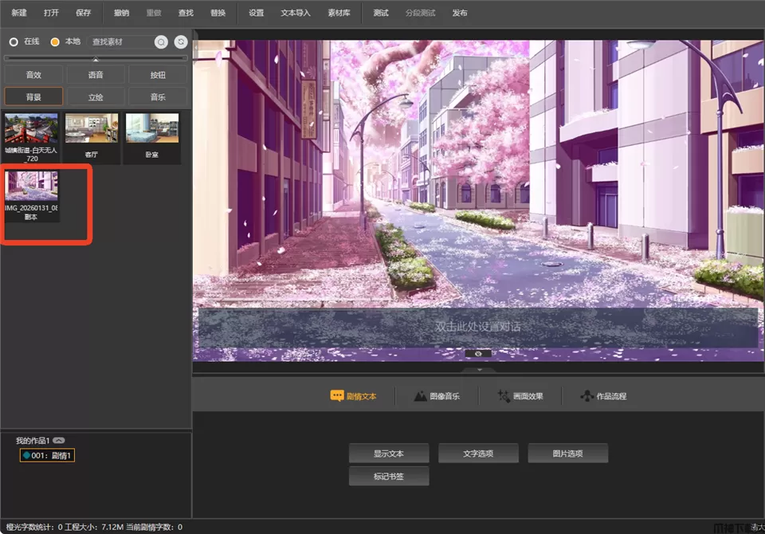This screenshot has height=534, width=765.
Task: Switch to the 立绘 asset category
Action: point(96,97)
